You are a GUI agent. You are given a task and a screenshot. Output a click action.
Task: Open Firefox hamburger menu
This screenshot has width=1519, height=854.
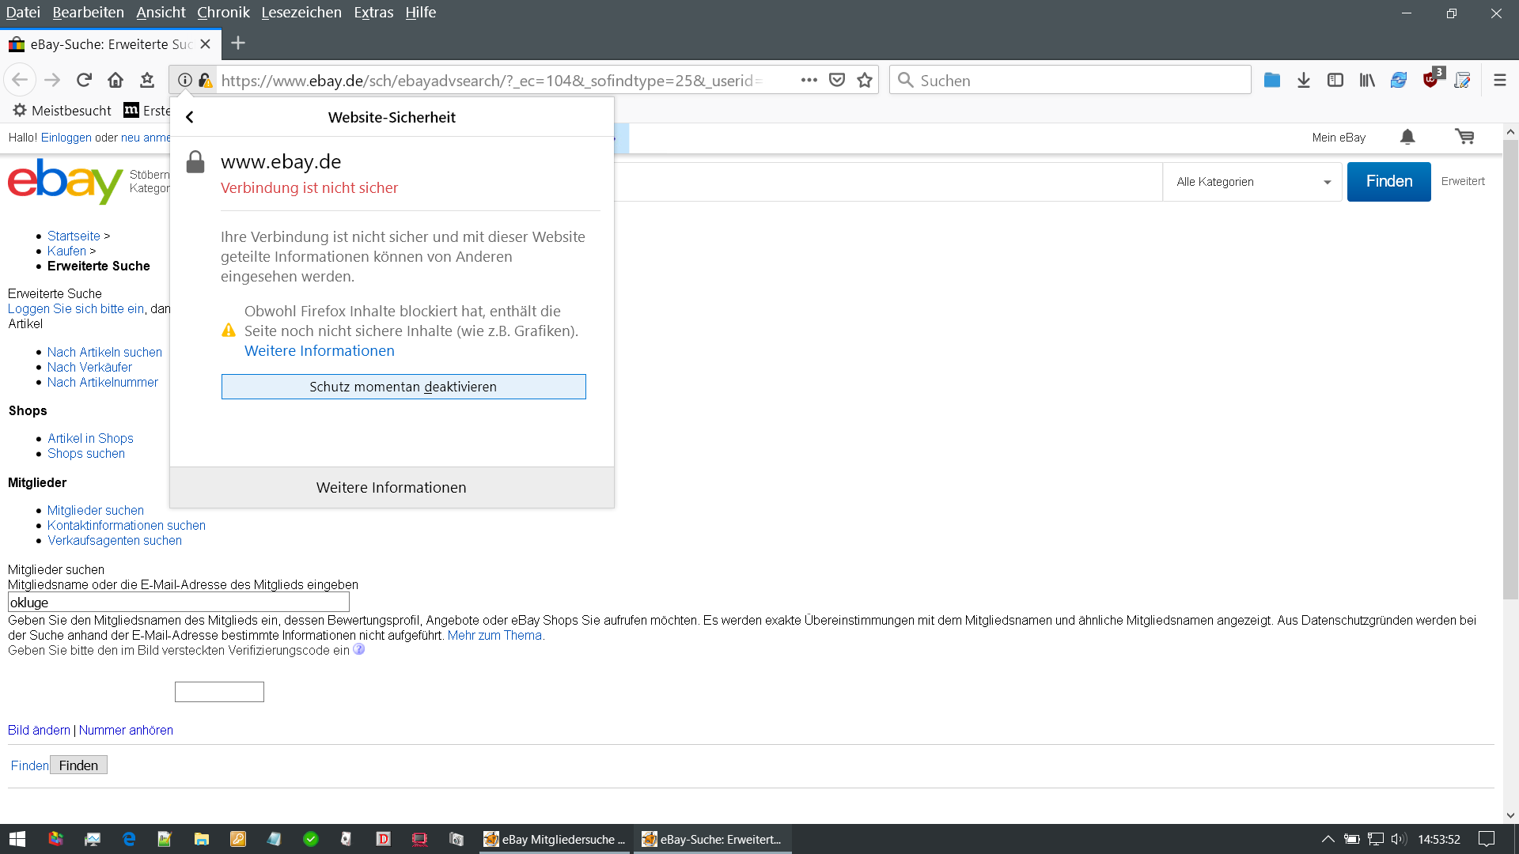point(1500,80)
